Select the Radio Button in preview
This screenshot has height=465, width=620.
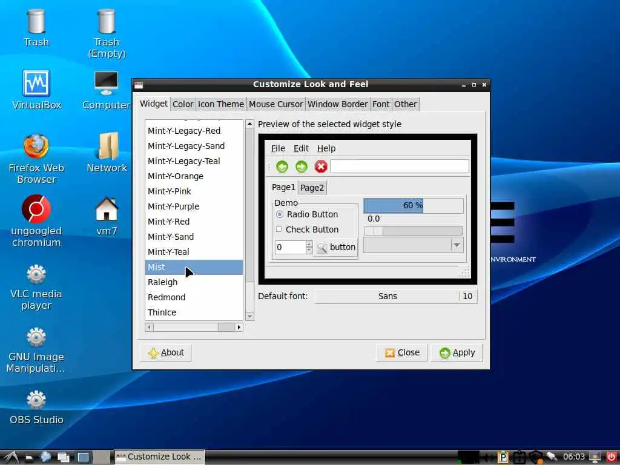[x=307, y=214]
